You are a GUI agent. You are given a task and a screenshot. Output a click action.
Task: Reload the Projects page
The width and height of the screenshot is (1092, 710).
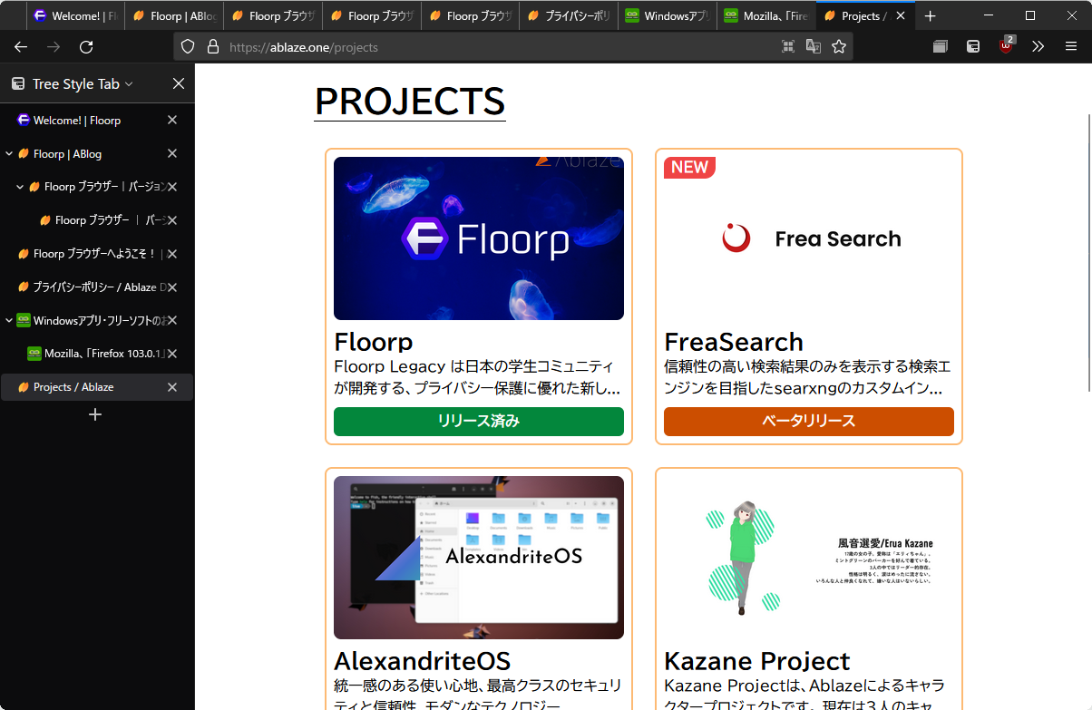[x=86, y=46]
